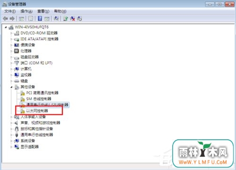Collapse the WIN-4IVS0HUFQT6 root node arrow
Image resolution: width=236 pixels, height=170 pixels.
coord(6,27)
